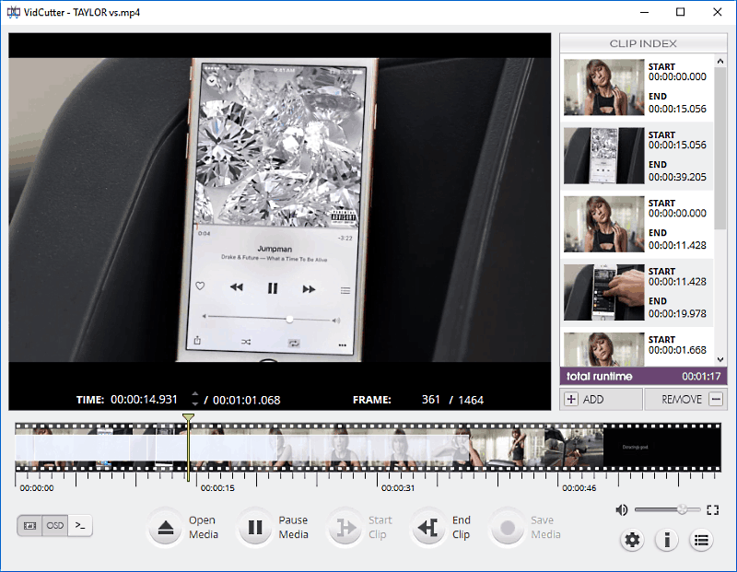Click the black end section of the filmstrip

point(661,447)
